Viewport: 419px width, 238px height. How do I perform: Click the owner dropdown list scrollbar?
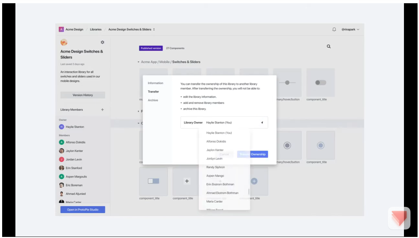(249, 191)
